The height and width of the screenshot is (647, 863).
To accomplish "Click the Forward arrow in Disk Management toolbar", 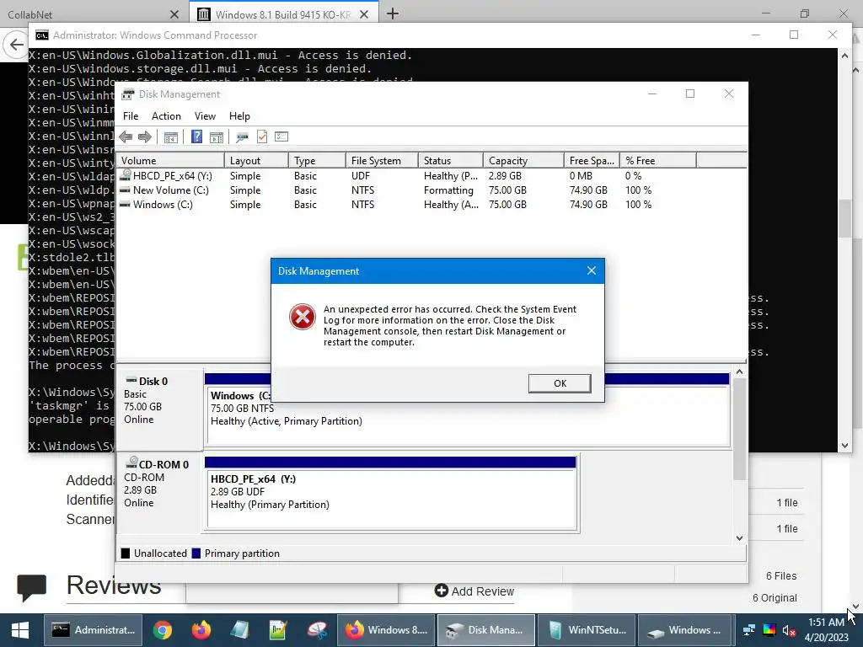I will (x=145, y=137).
